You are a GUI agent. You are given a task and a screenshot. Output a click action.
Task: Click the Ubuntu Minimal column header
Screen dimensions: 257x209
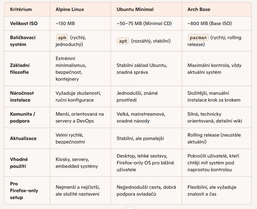(x=133, y=9)
